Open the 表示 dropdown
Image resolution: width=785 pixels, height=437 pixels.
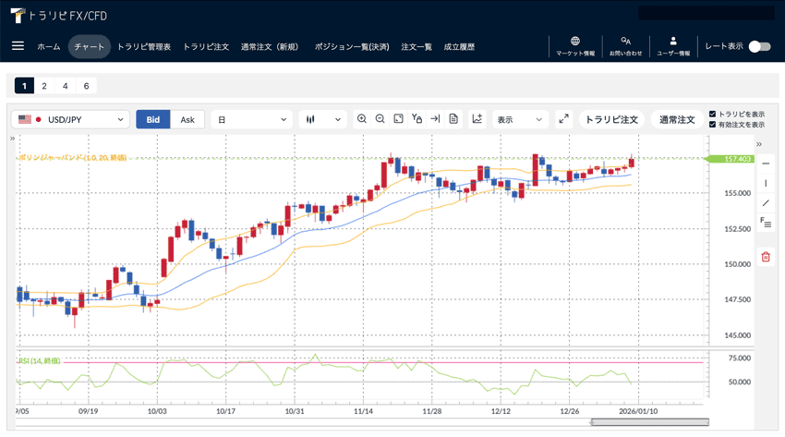520,119
